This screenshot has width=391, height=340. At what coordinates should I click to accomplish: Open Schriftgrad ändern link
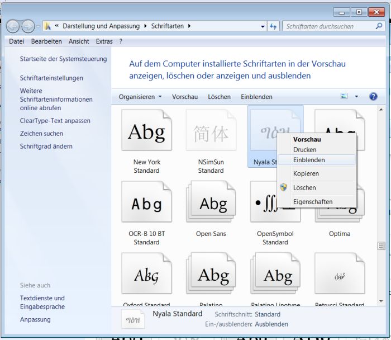click(x=46, y=146)
